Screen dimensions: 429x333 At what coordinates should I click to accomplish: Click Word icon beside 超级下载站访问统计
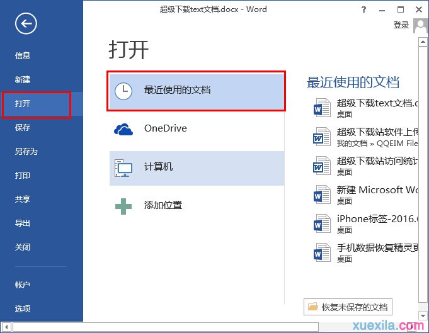tap(322, 166)
